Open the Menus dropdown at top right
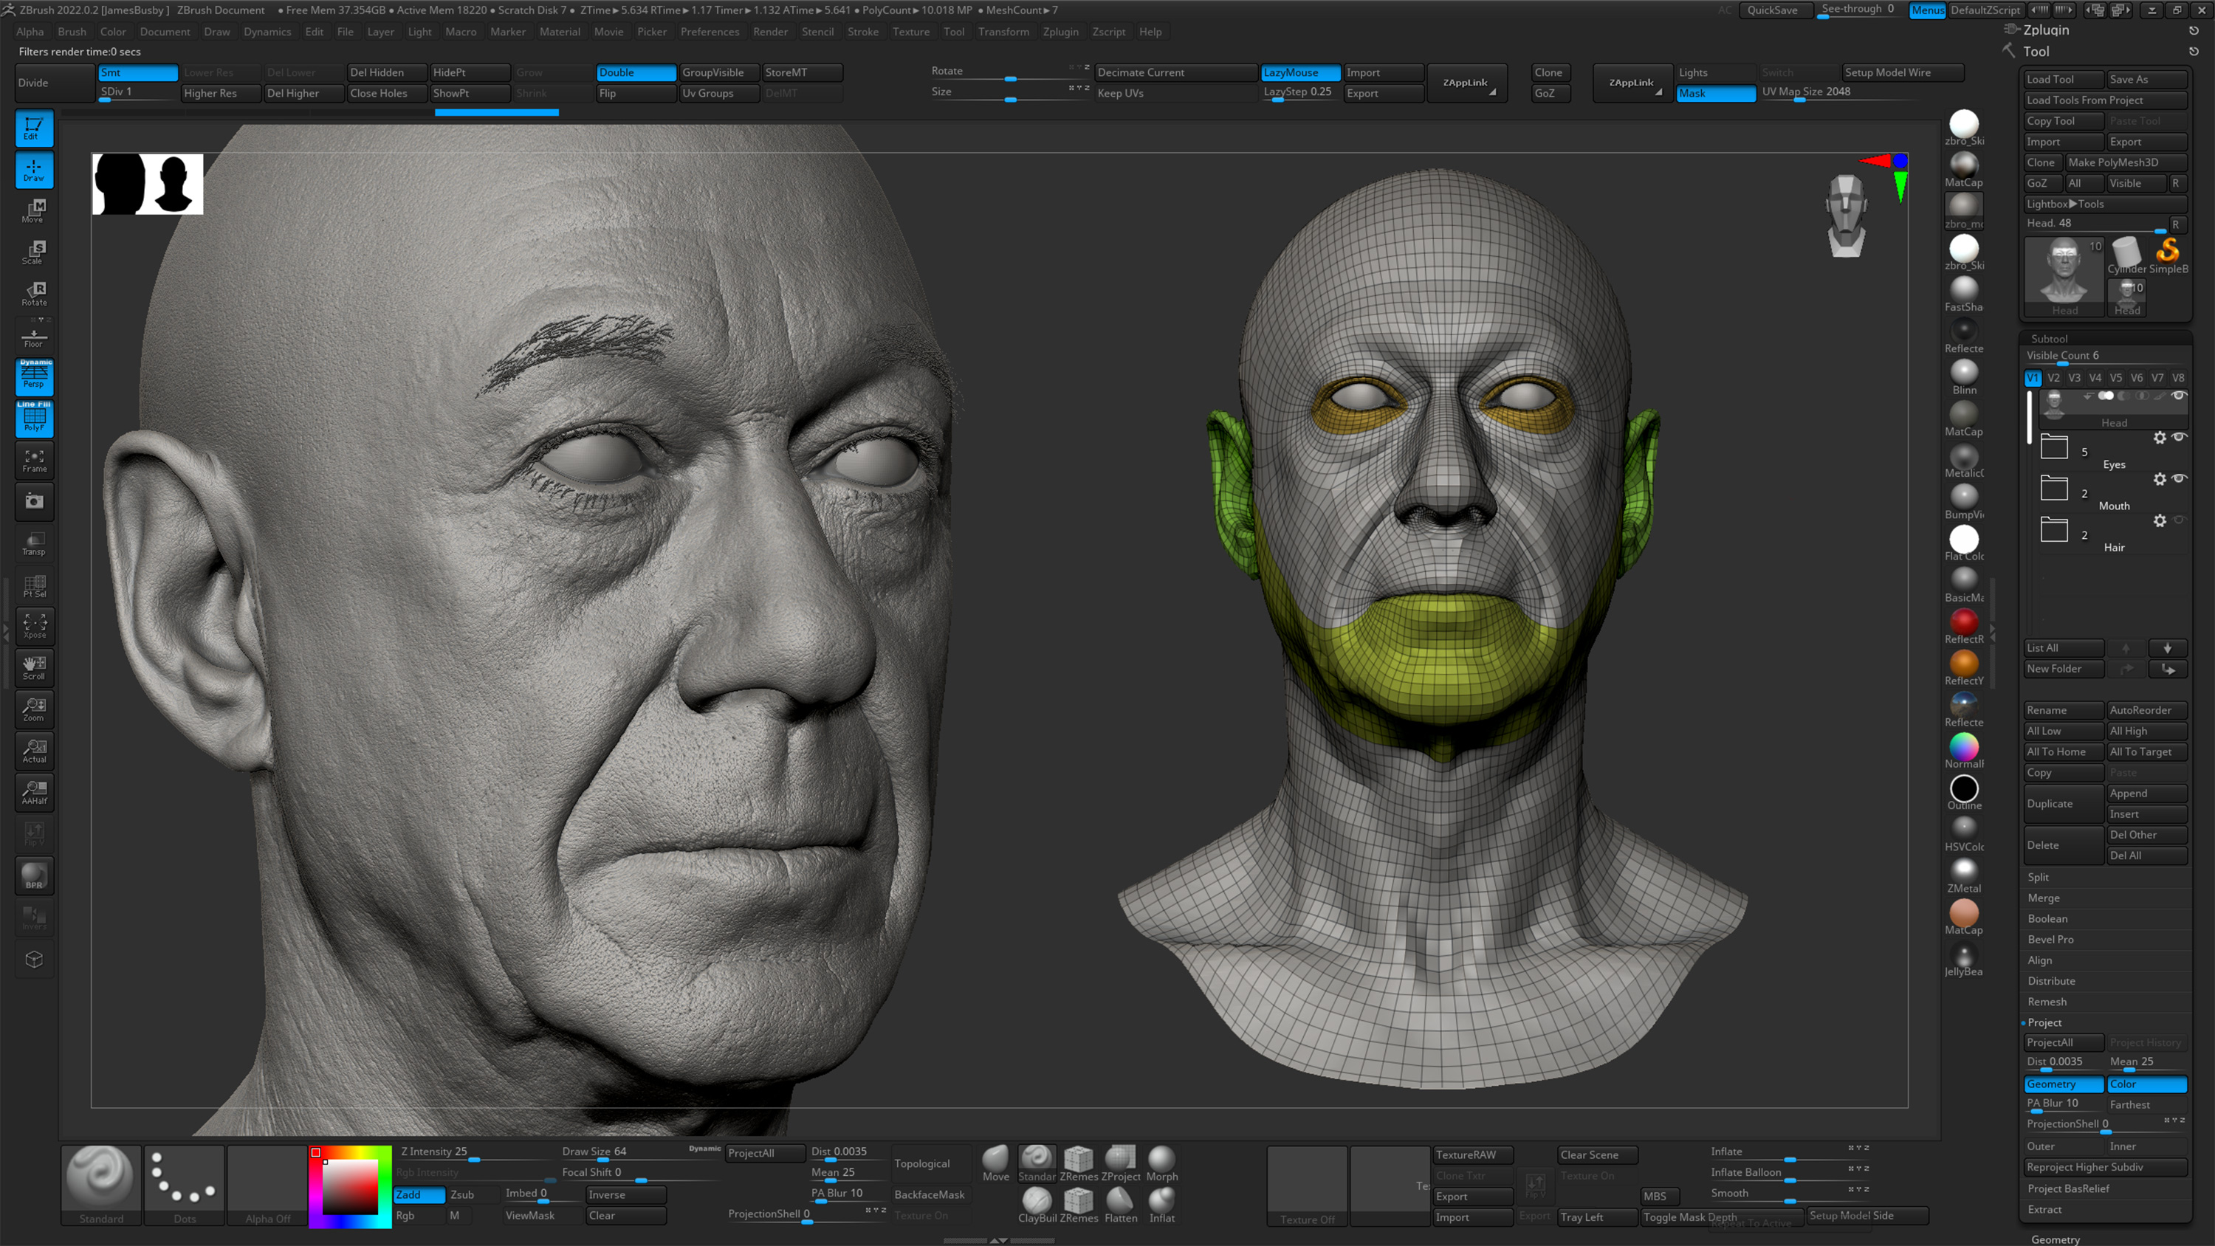 tap(1928, 10)
